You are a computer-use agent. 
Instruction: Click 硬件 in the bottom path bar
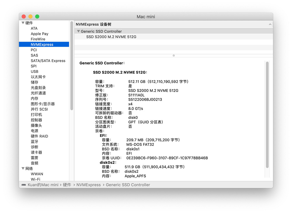(x=67, y=185)
